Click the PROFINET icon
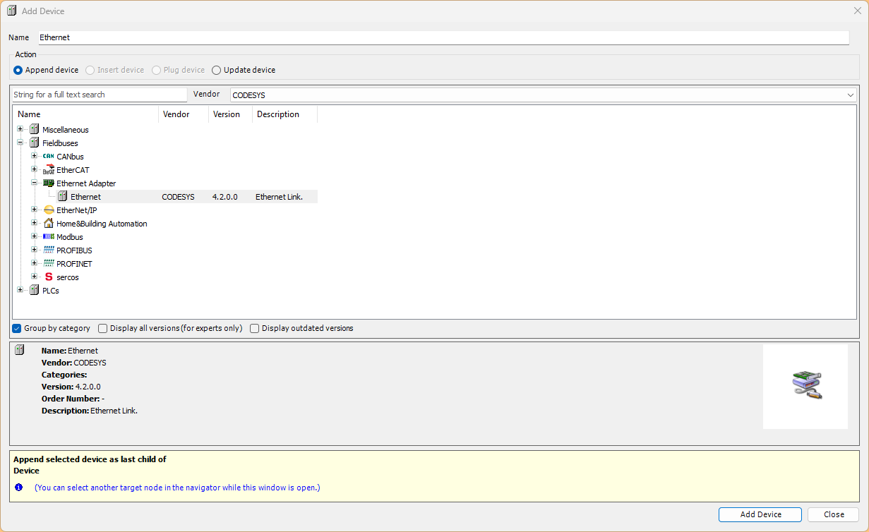 pos(48,264)
